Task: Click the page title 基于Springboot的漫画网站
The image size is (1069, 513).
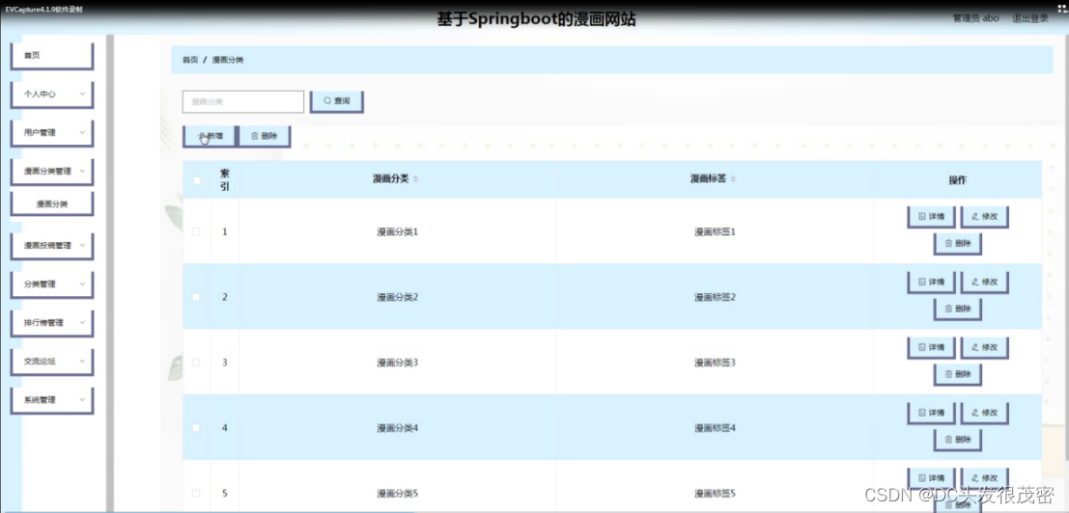Action: [x=536, y=19]
